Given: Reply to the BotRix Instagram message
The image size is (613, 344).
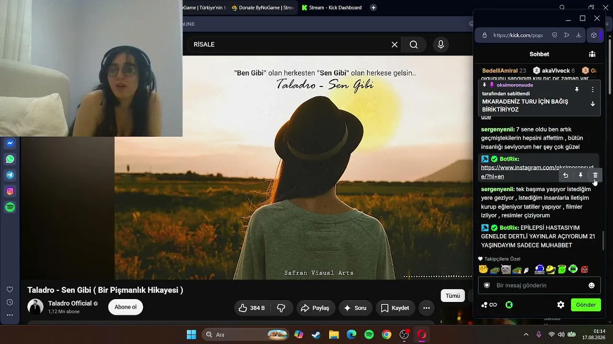Looking at the screenshot, I should 566,175.
